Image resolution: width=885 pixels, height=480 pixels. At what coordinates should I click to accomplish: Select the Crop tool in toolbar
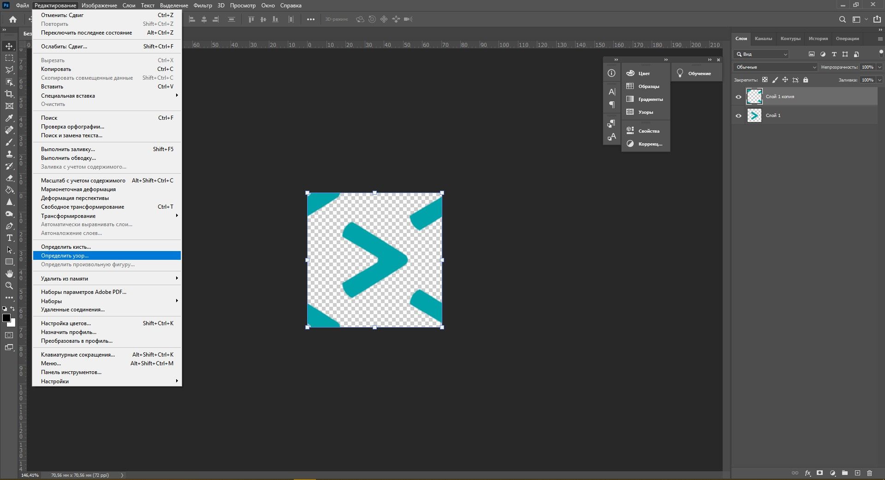coord(9,94)
